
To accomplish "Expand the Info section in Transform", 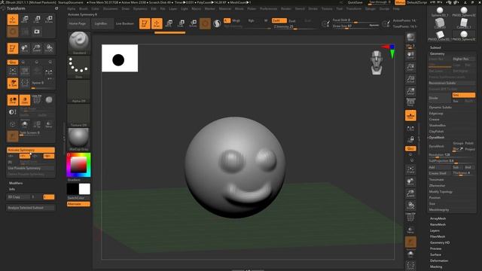I will pos(12,189).
